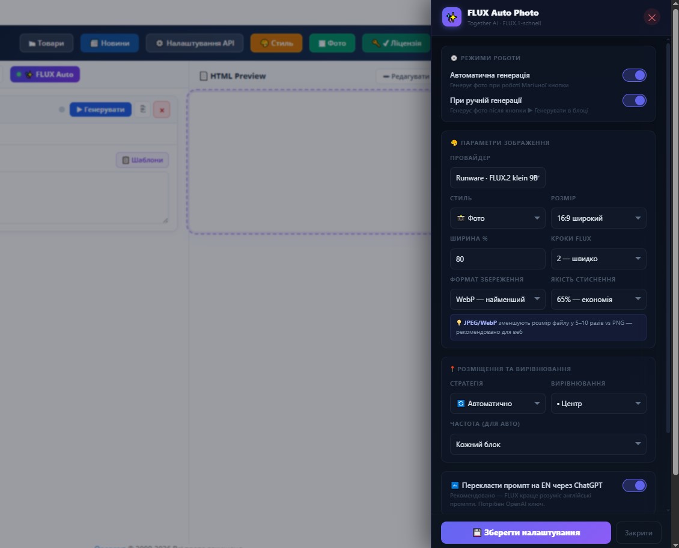Click Зберегти налаштування button
679x548 pixels.
click(526, 532)
